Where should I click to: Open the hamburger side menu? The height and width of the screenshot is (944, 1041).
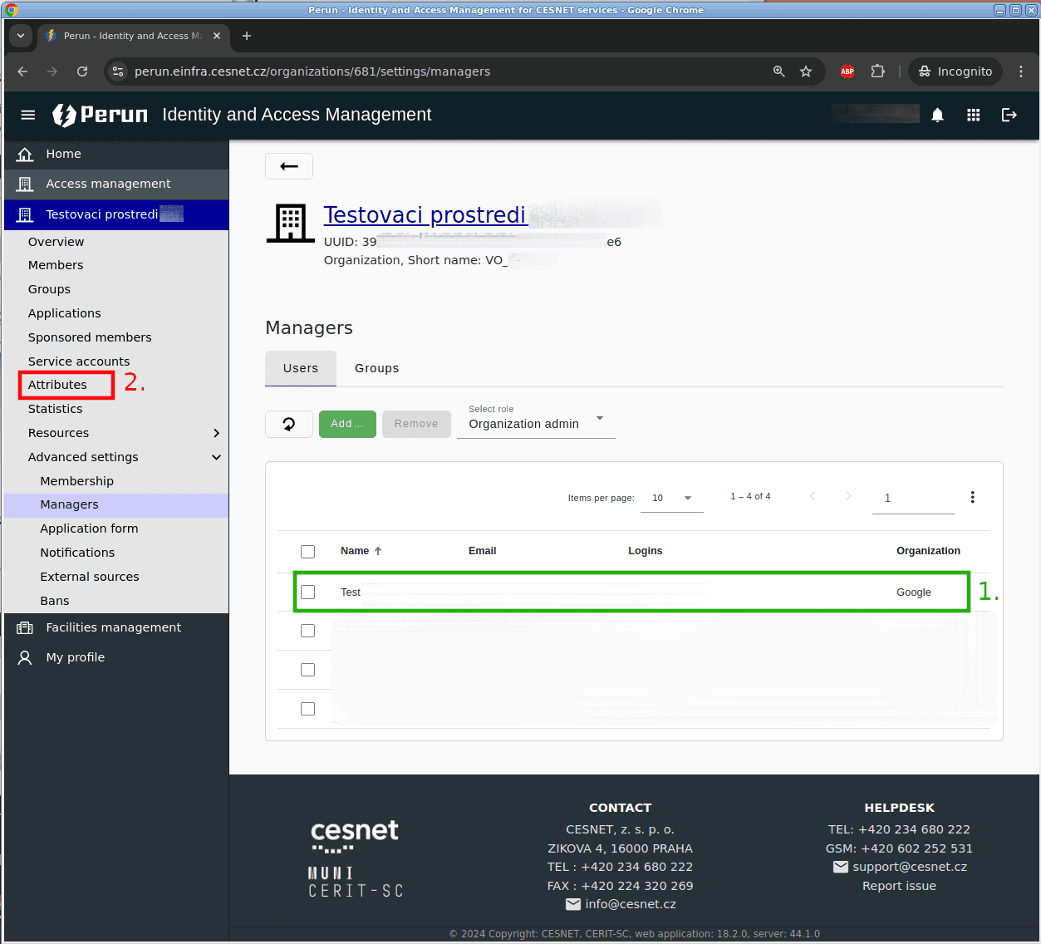pos(28,115)
